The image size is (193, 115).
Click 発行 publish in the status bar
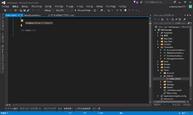pyautogui.click(x=184, y=113)
